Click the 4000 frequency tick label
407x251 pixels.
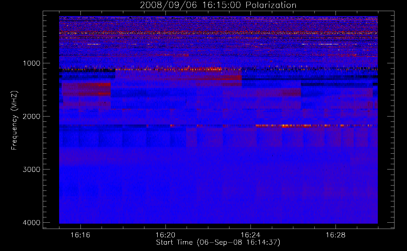click(x=31, y=222)
